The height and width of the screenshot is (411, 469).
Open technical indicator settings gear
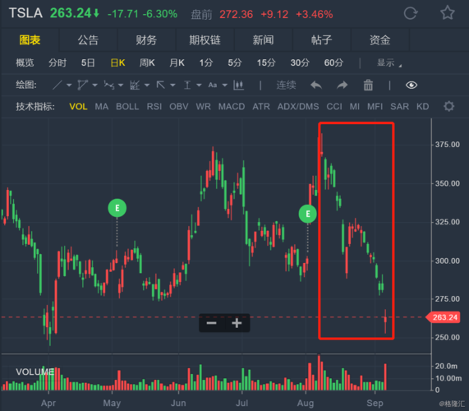pos(448,106)
